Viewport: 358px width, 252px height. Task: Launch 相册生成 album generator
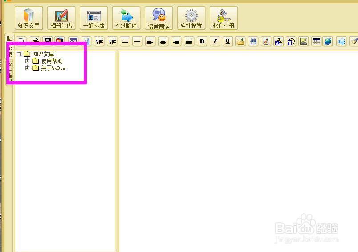61,18
